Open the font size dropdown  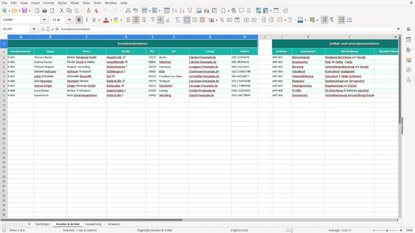[x=69, y=20]
